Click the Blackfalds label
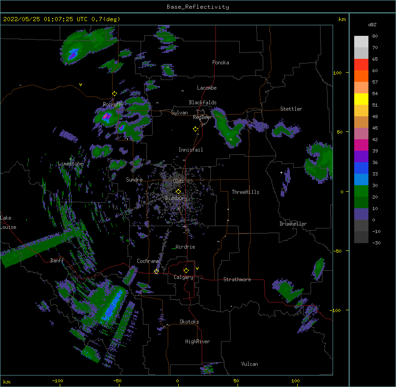 click(203, 102)
